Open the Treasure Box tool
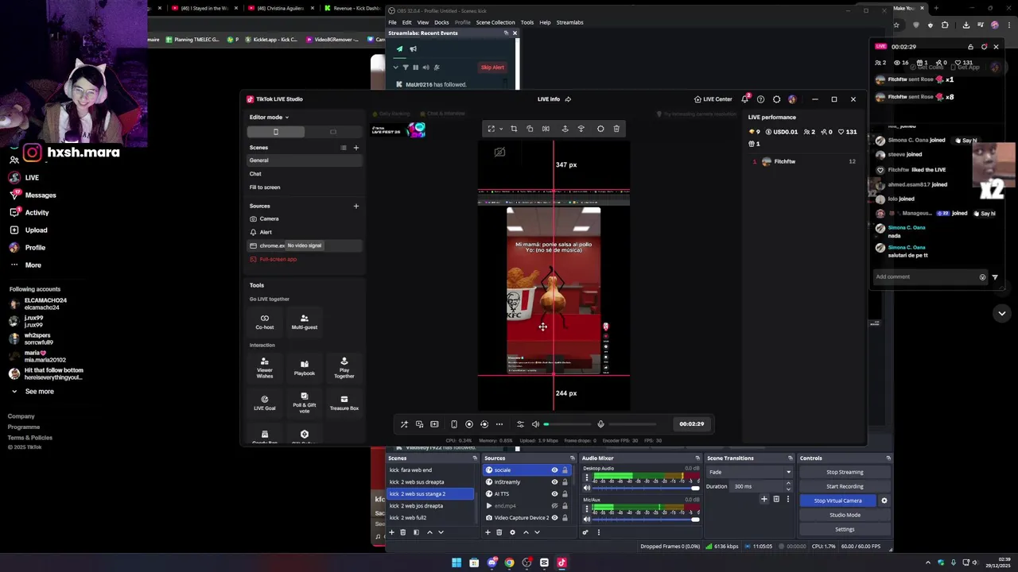1018x572 pixels. tap(344, 403)
